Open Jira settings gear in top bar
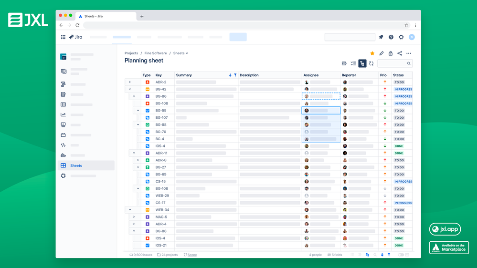 401,37
